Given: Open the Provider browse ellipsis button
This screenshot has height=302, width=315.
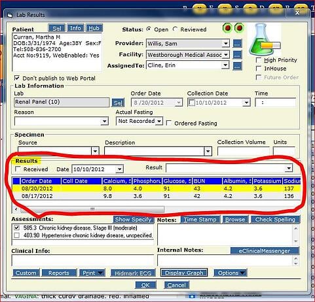Looking at the screenshot, I should pos(237,43).
